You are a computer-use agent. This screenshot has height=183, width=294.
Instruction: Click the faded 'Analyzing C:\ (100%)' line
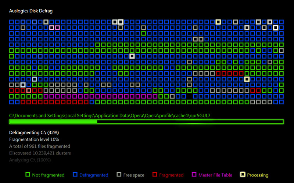30,160
